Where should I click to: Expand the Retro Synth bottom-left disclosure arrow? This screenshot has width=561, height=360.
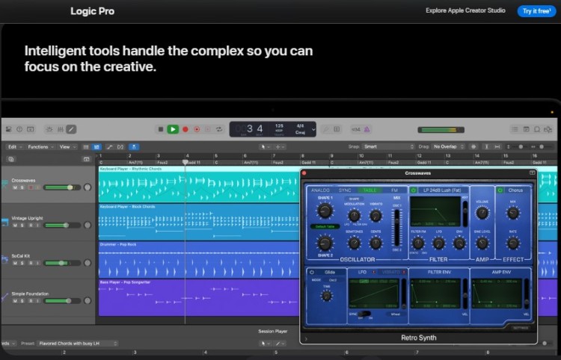click(306, 338)
